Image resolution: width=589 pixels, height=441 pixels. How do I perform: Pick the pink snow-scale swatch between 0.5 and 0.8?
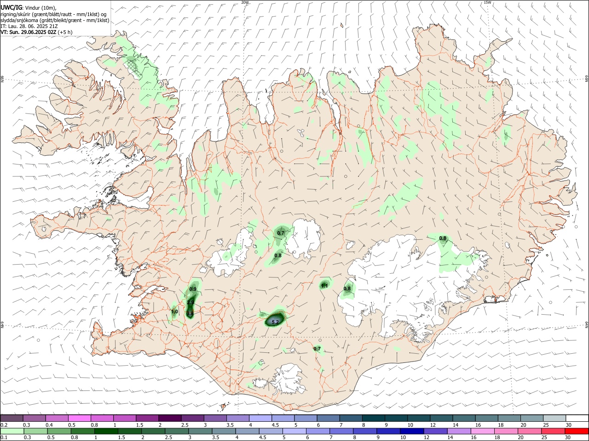tap(79, 418)
